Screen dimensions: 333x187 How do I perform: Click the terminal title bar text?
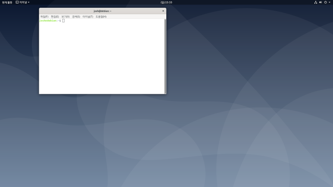pos(103,11)
